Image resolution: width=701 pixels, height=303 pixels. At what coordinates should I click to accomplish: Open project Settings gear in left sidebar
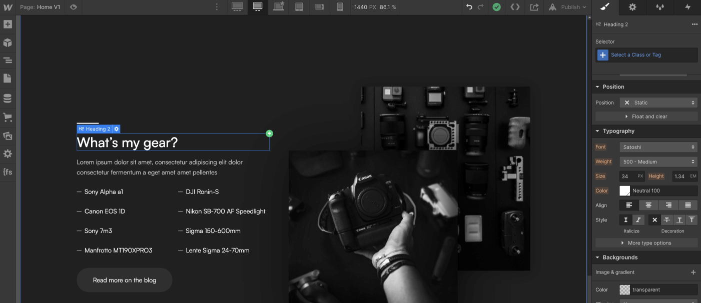click(x=8, y=153)
